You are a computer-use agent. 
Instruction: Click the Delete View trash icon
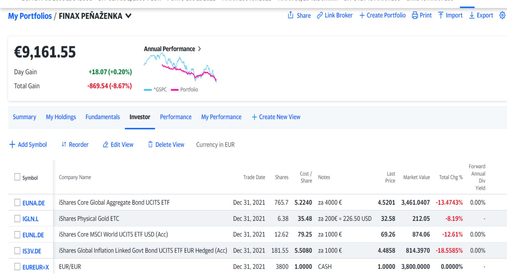(x=150, y=144)
